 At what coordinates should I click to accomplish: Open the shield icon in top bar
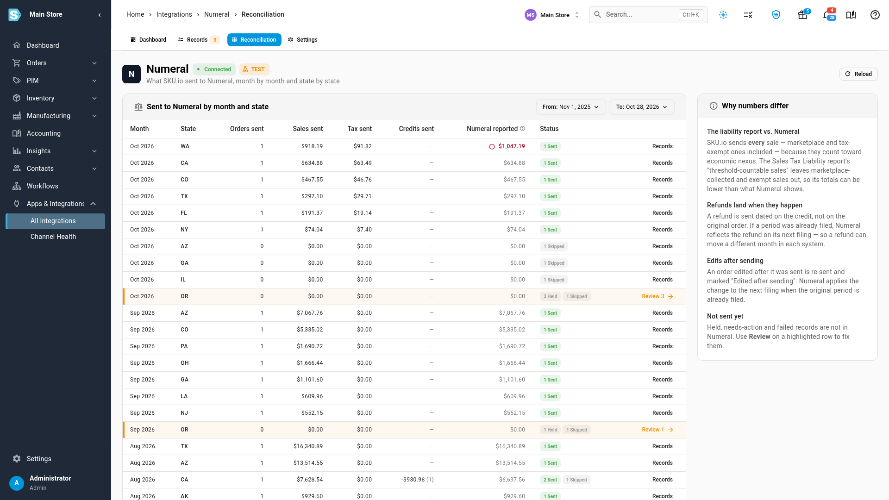pyautogui.click(x=776, y=15)
